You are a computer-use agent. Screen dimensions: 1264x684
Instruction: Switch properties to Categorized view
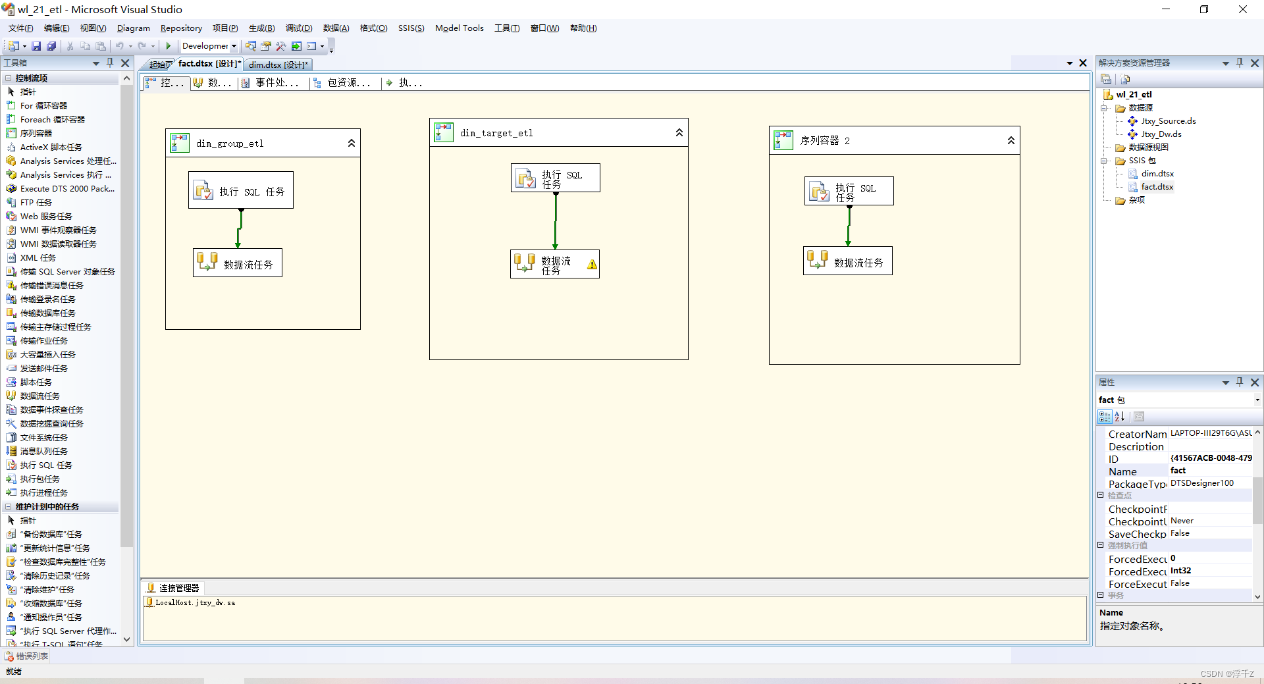(x=1105, y=417)
